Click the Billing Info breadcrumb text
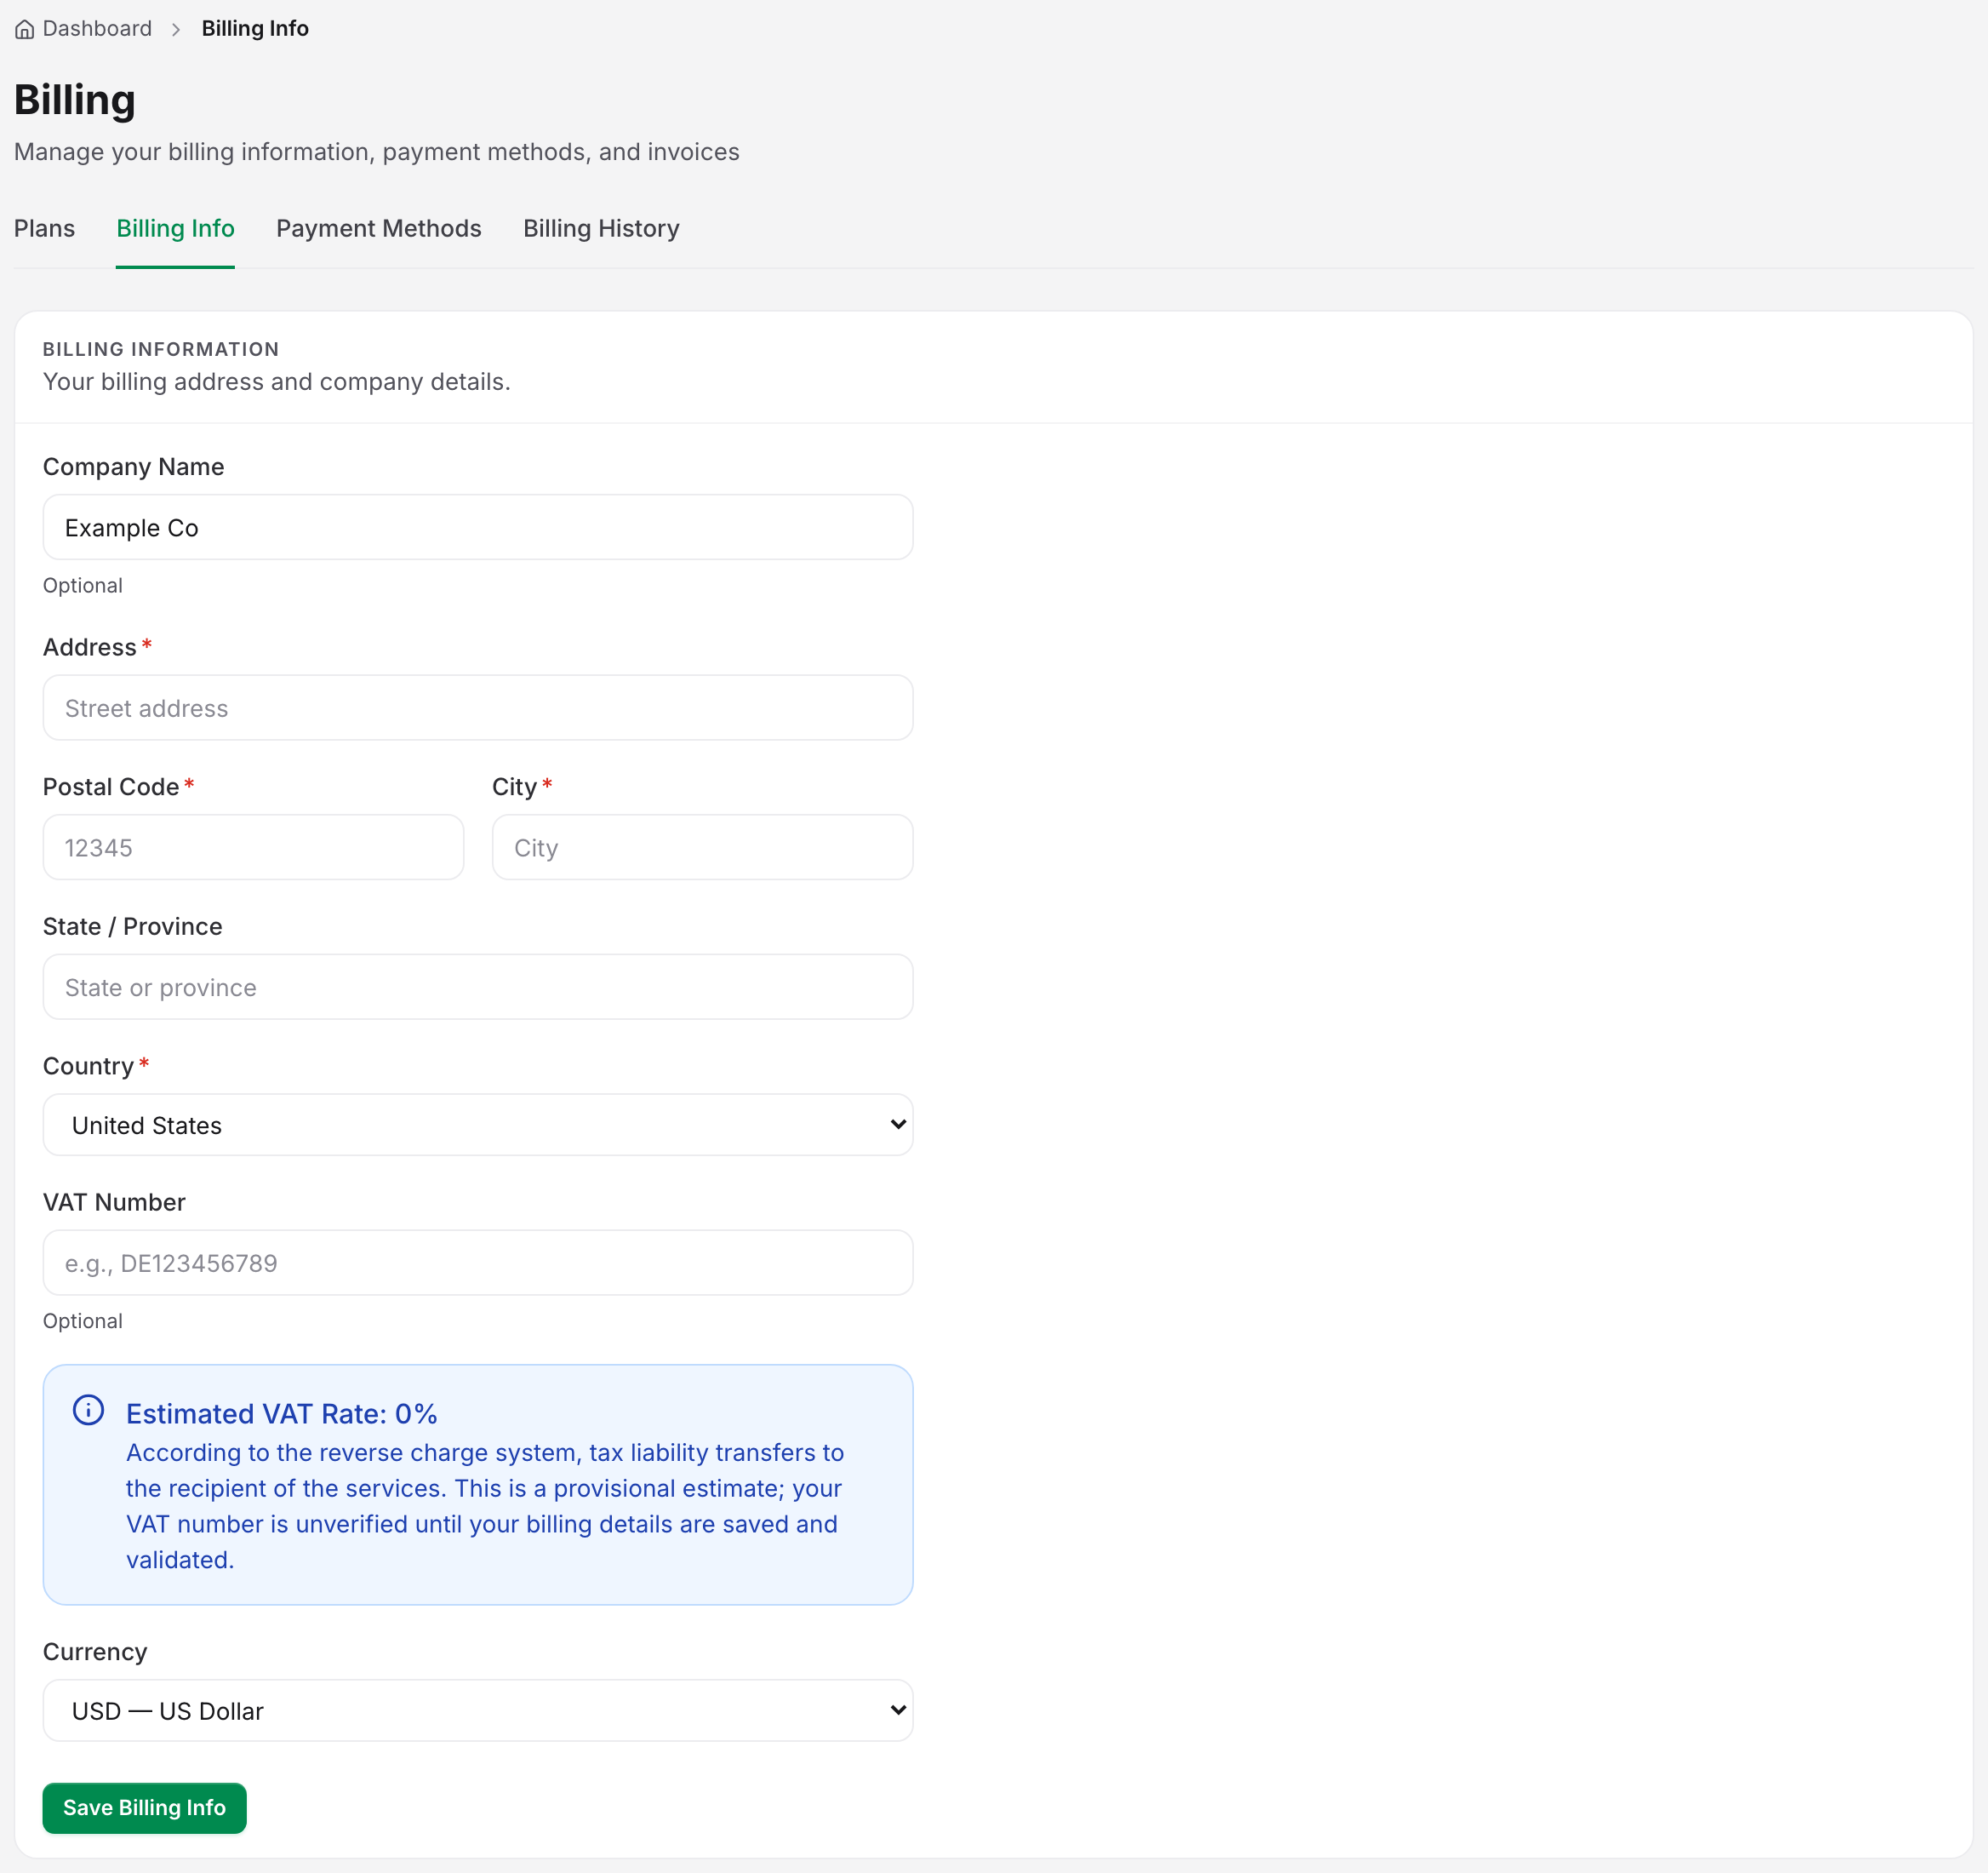Image resolution: width=1988 pixels, height=1873 pixels. pyautogui.click(x=255, y=28)
